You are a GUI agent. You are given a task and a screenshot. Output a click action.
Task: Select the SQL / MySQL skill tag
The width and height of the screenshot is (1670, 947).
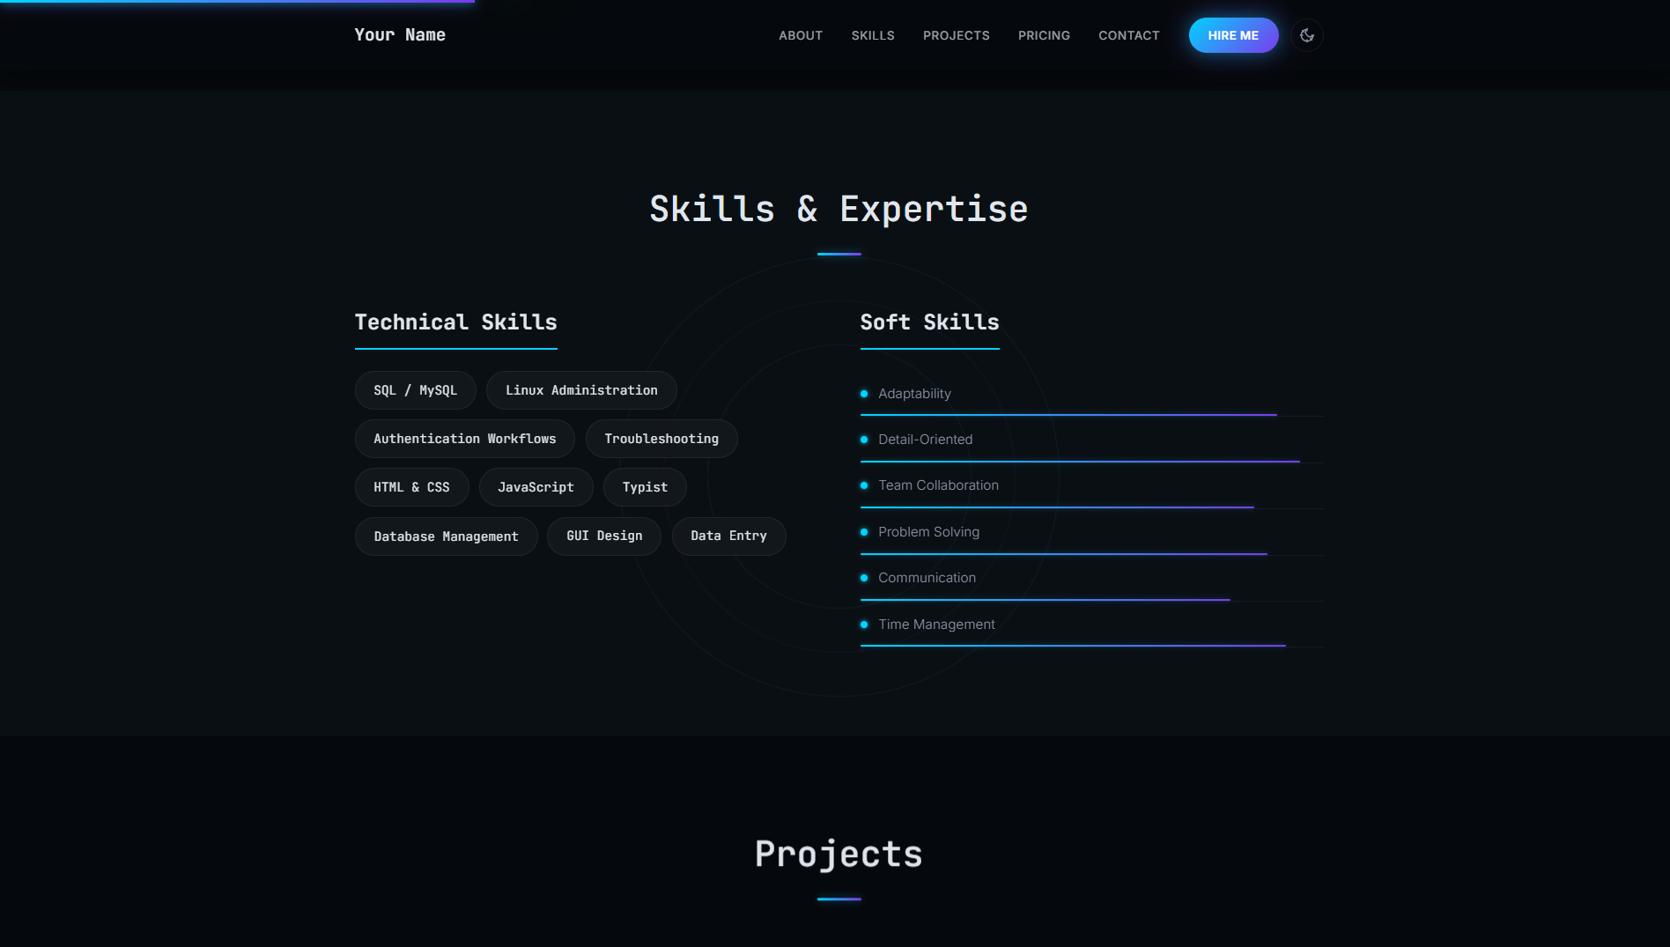(x=416, y=390)
